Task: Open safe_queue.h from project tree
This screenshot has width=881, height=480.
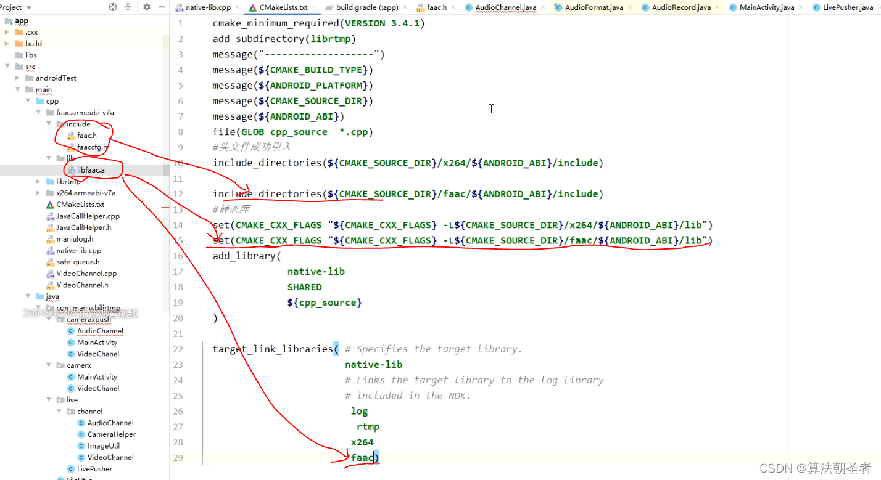Action: click(x=78, y=262)
